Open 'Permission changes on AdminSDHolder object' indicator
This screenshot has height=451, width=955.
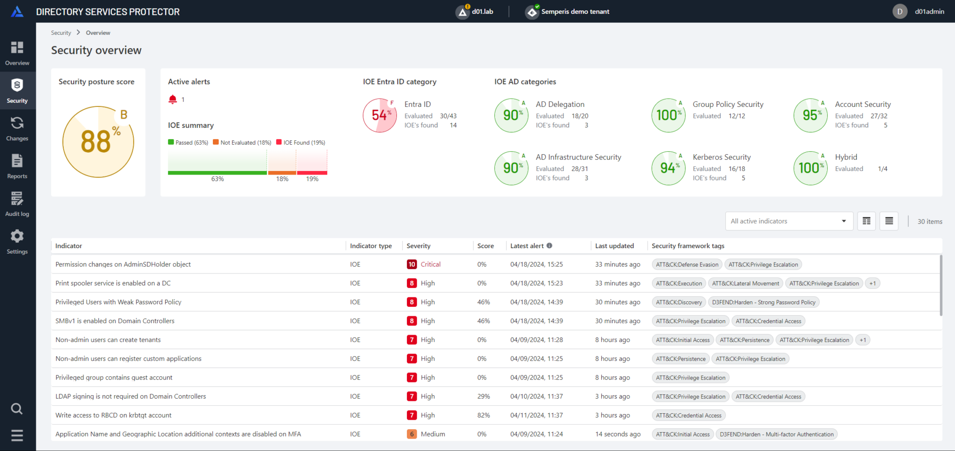pyautogui.click(x=123, y=264)
